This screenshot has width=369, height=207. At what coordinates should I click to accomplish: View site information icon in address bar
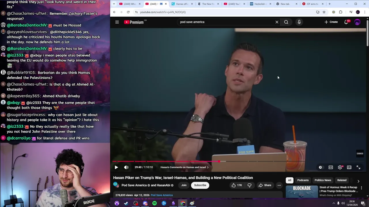[x=136, y=12]
